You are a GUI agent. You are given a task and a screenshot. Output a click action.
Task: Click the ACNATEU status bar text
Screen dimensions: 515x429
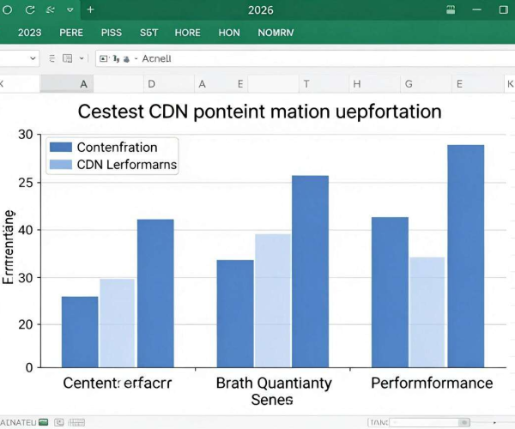(18, 422)
